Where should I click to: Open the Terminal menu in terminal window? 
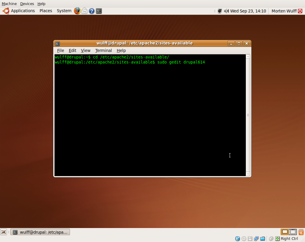tap(103, 50)
